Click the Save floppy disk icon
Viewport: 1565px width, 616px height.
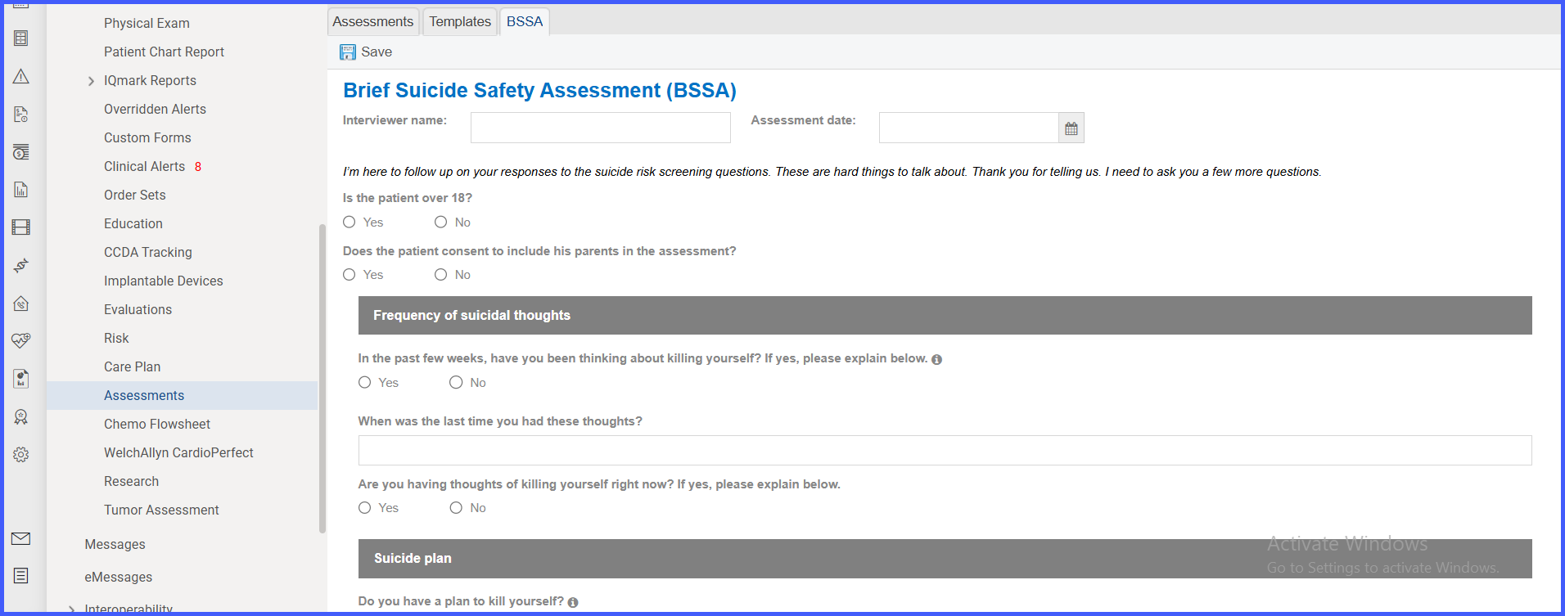[x=348, y=52]
